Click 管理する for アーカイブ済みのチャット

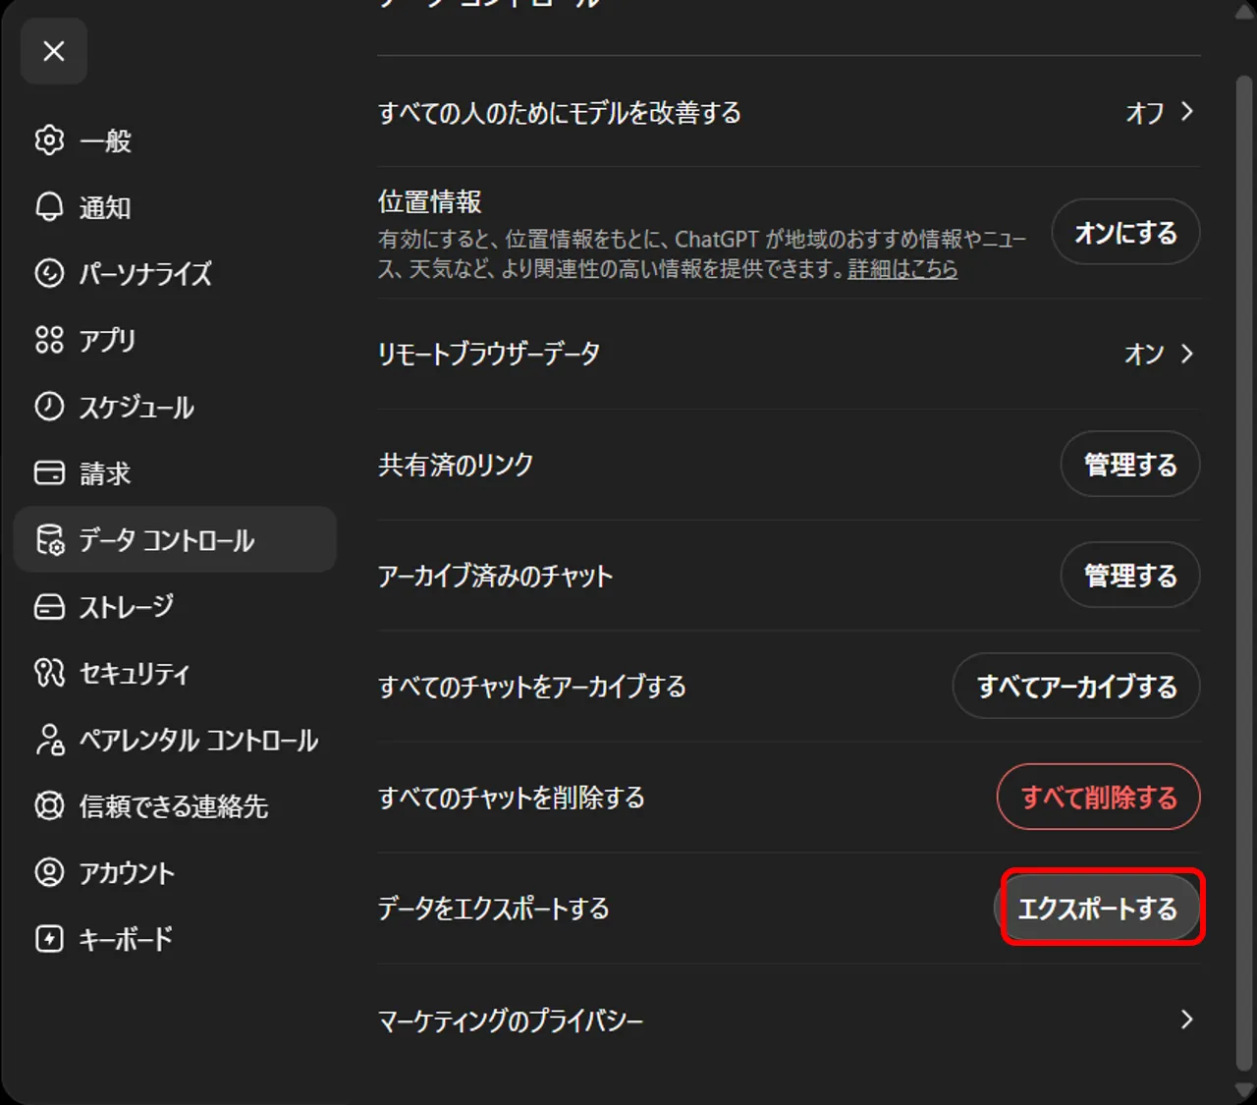pos(1130,576)
